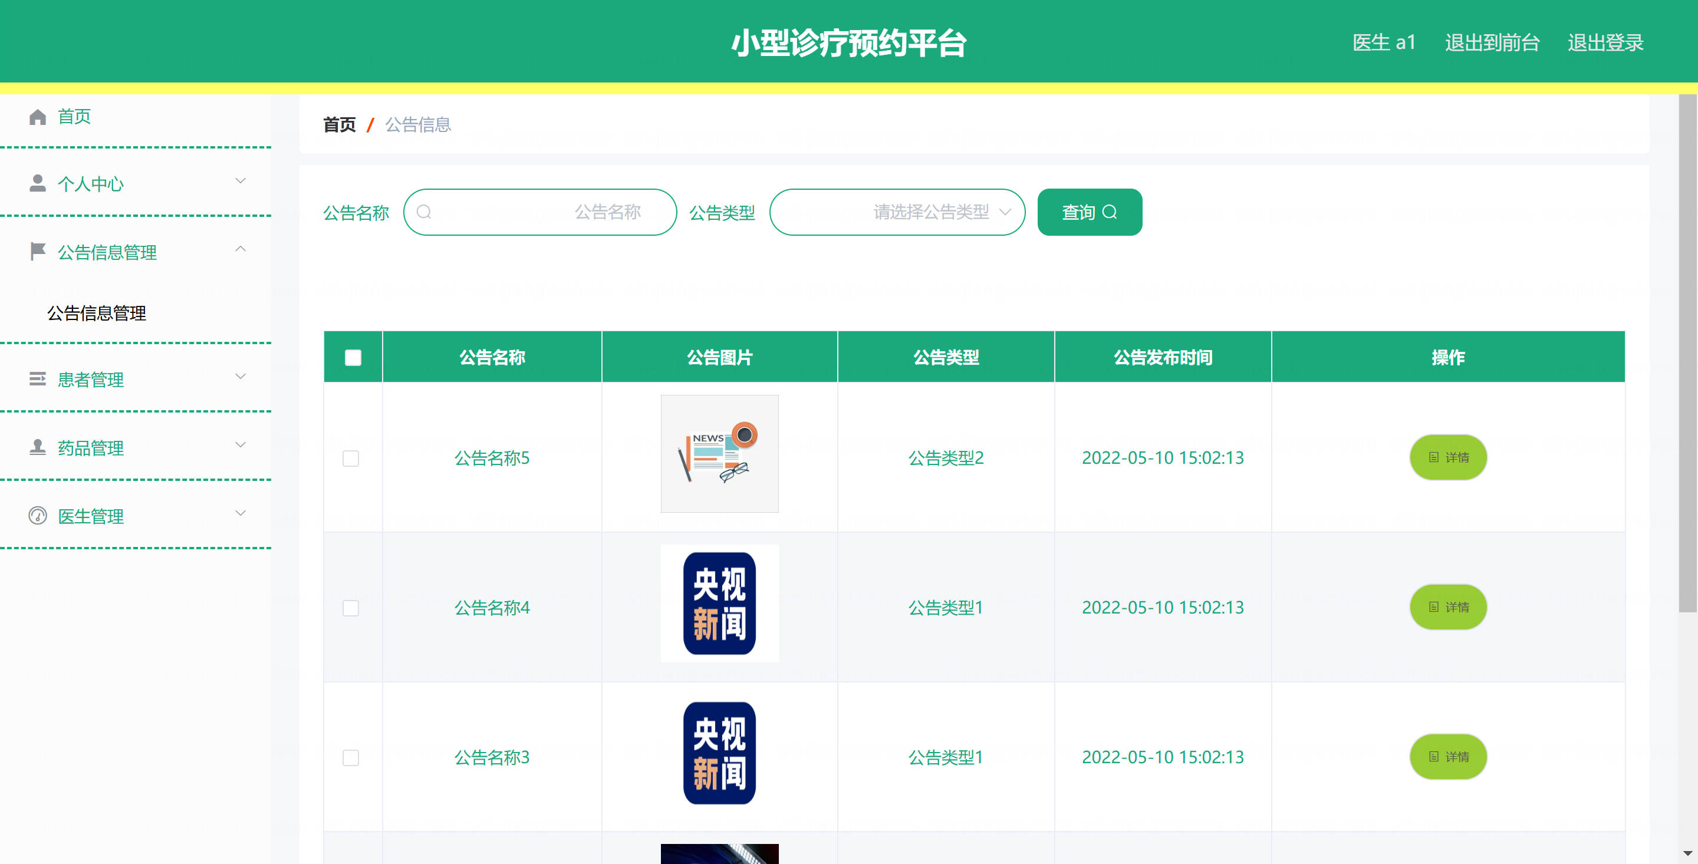The height and width of the screenshot is (864, 1698).
Task: Toggle the select-all checkbox in table header
Action: pos(353,357)
